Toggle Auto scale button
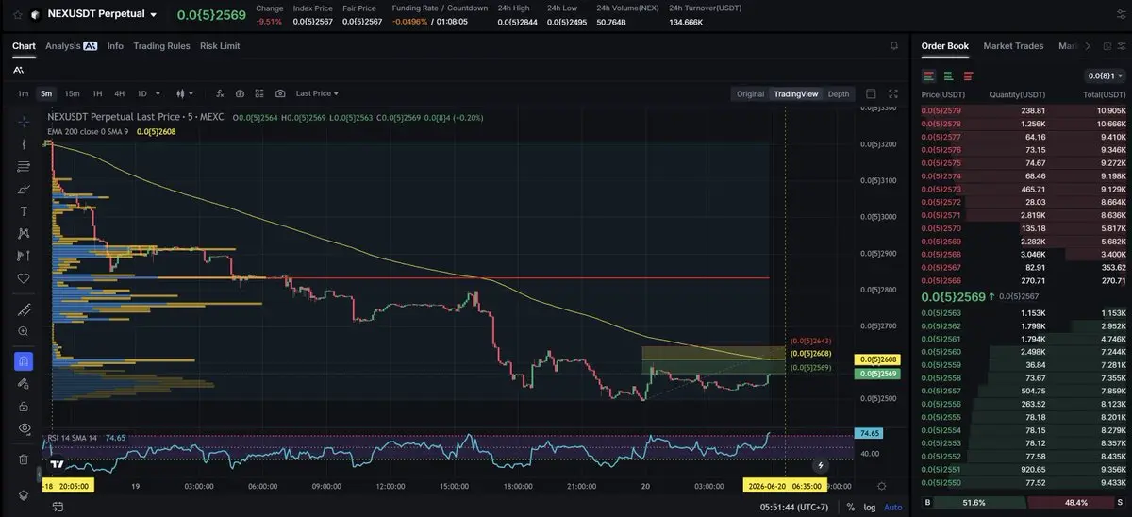The image size is (1132, 517). point(892,507)
